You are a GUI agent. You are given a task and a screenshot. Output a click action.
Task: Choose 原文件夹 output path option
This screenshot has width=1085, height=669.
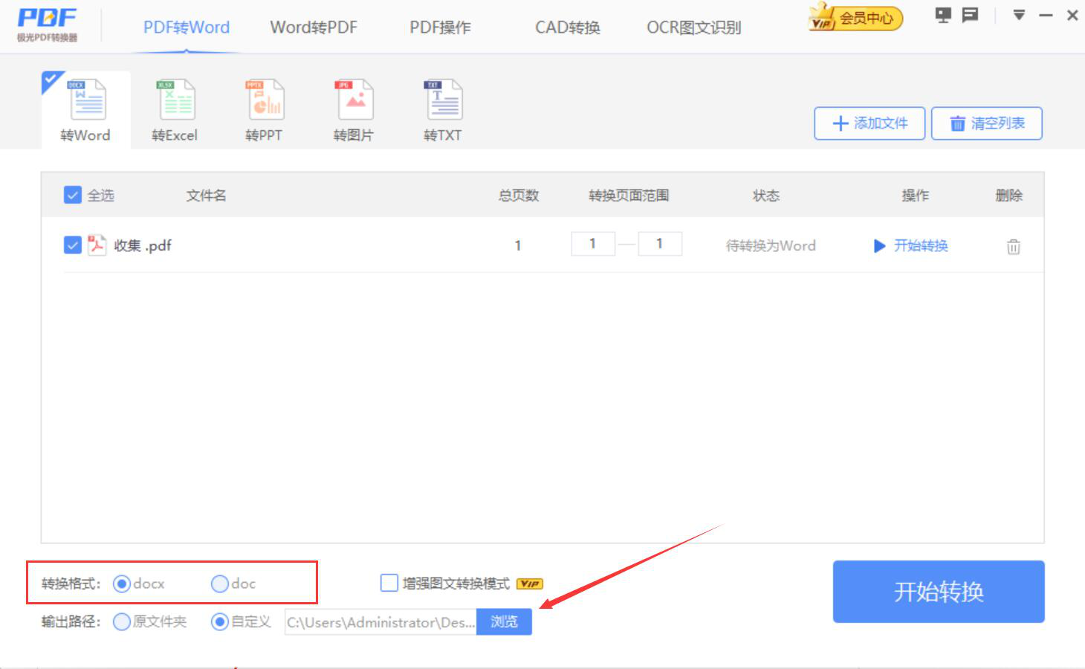pos(122,621)
